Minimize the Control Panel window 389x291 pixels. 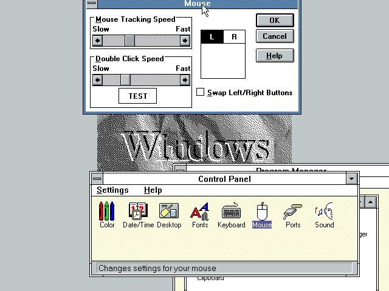click(351, 179)
